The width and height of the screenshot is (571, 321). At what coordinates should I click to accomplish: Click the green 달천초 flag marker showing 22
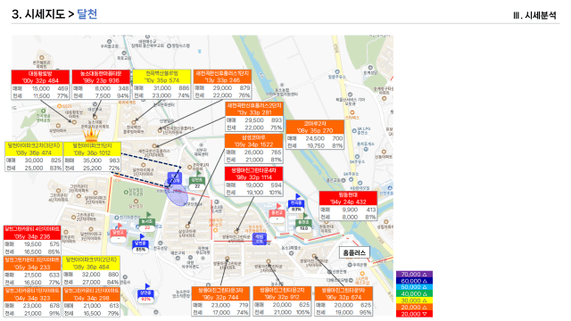197,180
